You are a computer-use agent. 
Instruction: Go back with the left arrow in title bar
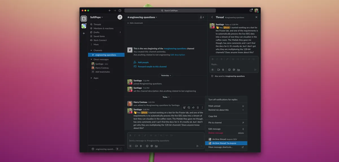tap(110, 10)
